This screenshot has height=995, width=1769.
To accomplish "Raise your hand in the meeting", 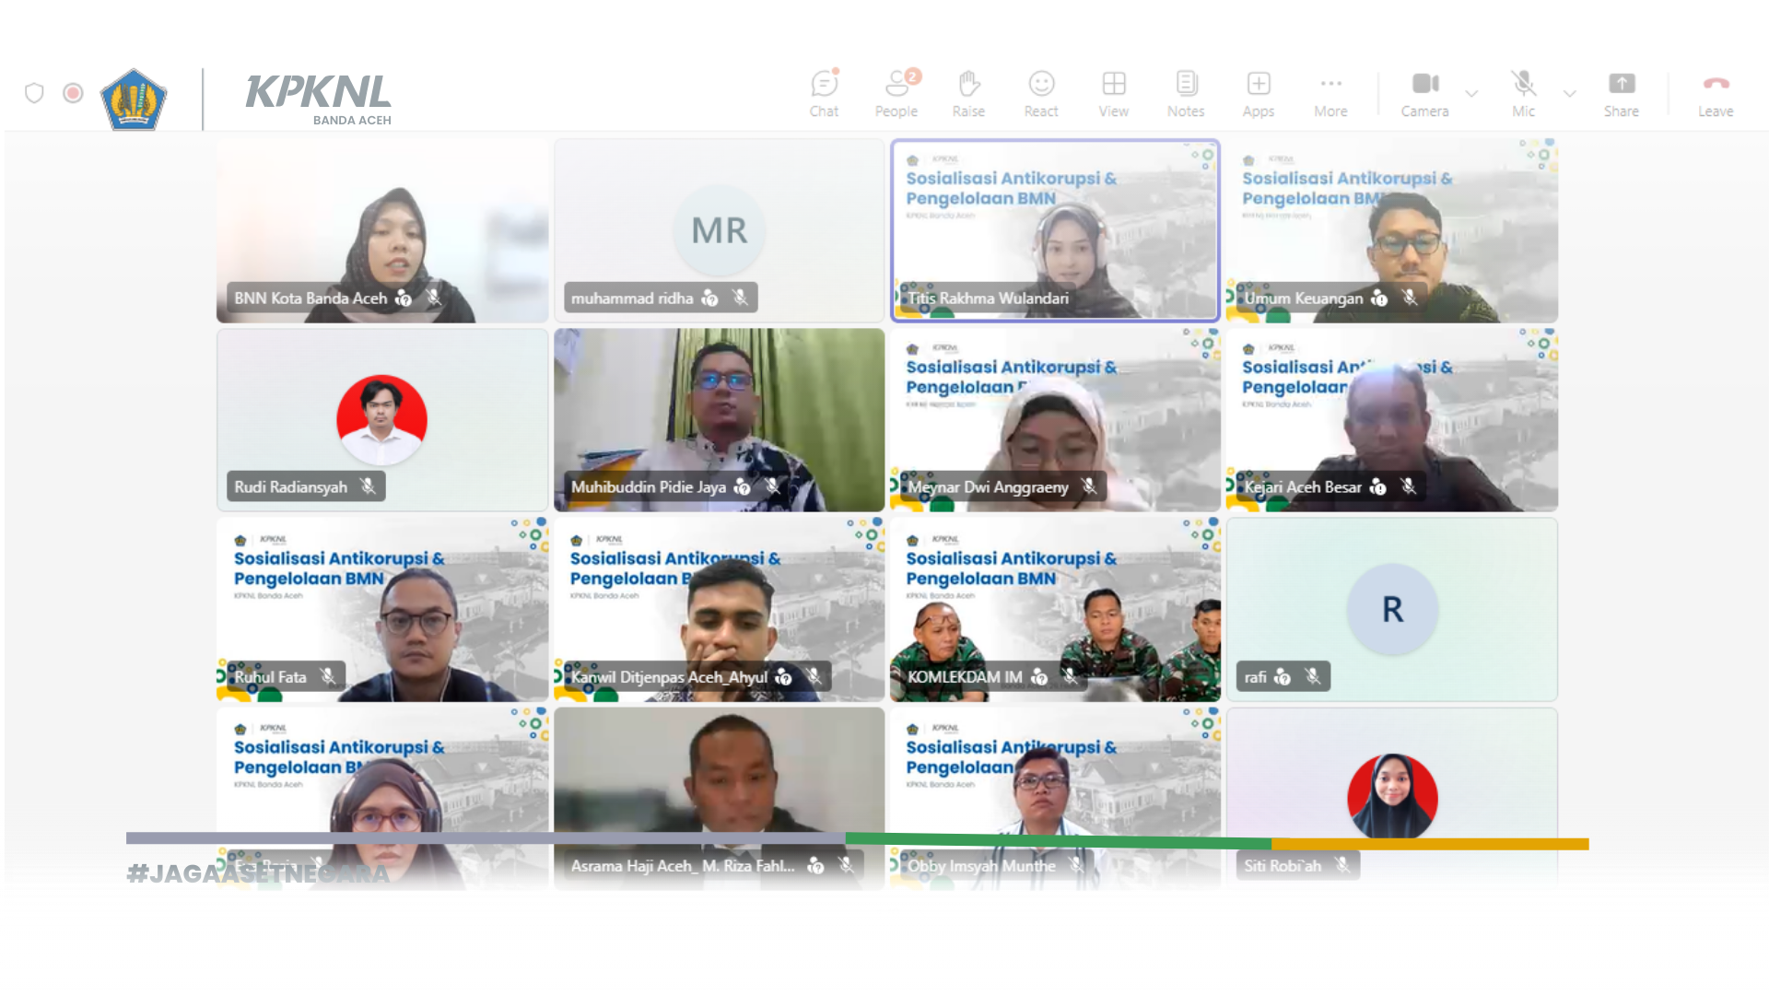I will click(x=968, y=93).
